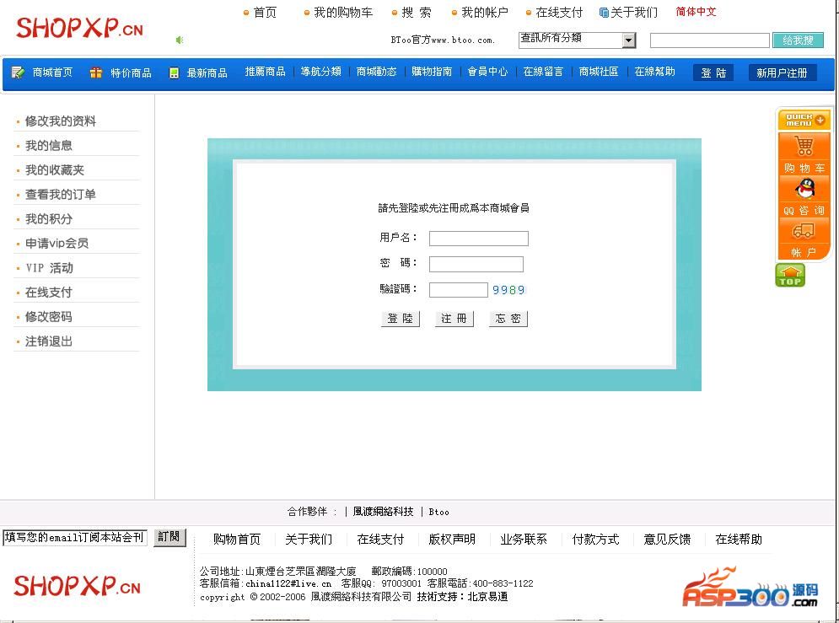Select 注销退出 in sidebar
Image resolution: width=839 pixels, height=623 pixels.
pos(49,341)
